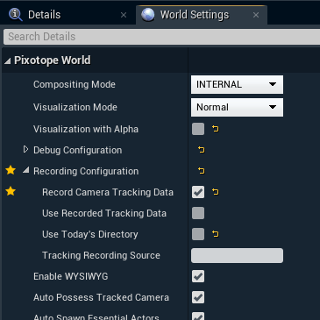Collapse the Pixotope World category
Viewport: 320px width, 320px height.
pos(8,60)
